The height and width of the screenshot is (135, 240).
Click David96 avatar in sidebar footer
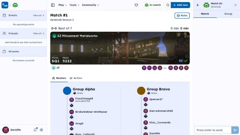coord(5,130)
